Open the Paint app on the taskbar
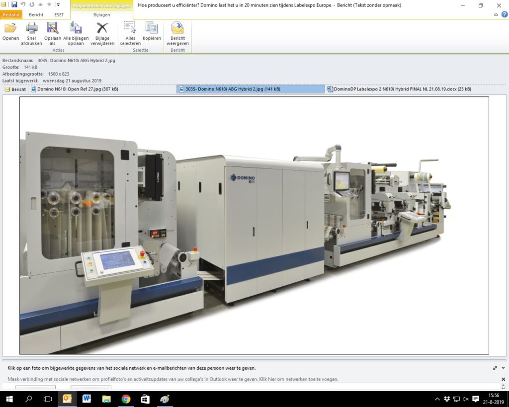The image size is (509, 407). pyautogui.click(x=165, y=399)
